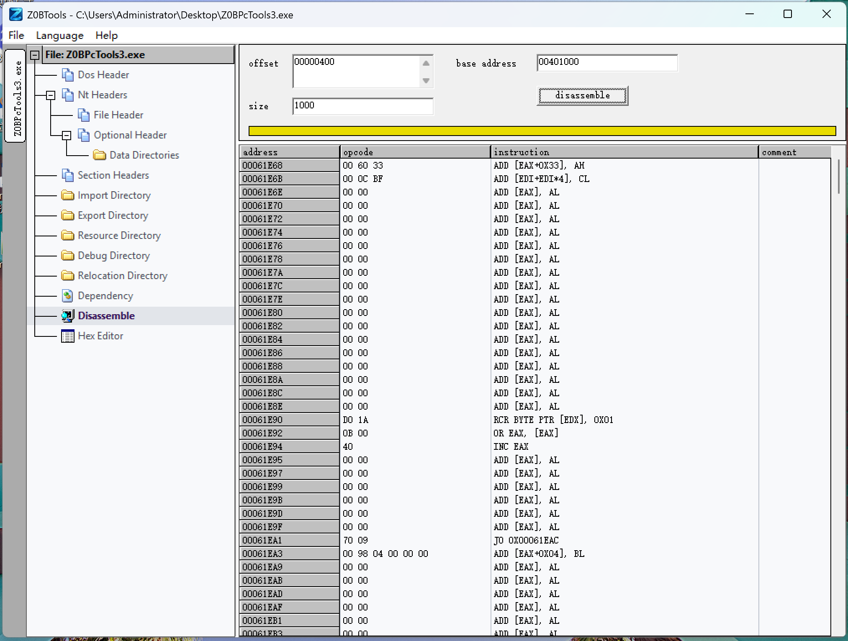The height and width of the screenshot is (641, 848).
Task: Click the File Header page icon
Action: coord(84,115)
